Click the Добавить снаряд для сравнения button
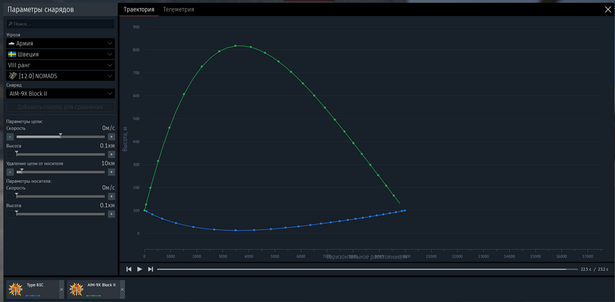The width and height of the screenshot is (615, 302). 61,107
